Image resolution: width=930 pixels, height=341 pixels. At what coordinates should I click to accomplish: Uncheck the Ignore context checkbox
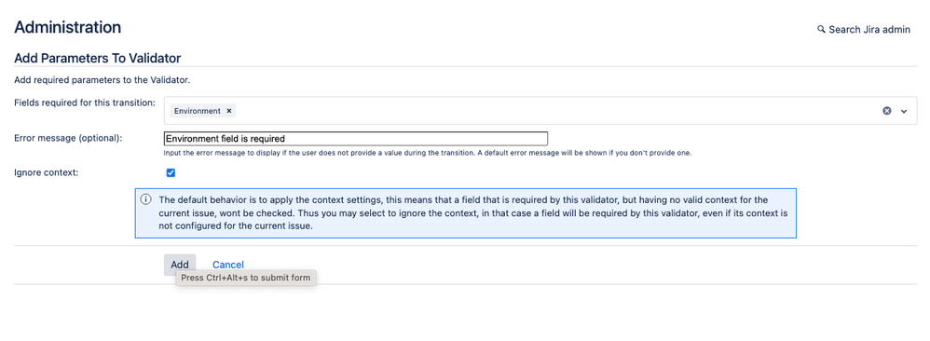[171, 172]
